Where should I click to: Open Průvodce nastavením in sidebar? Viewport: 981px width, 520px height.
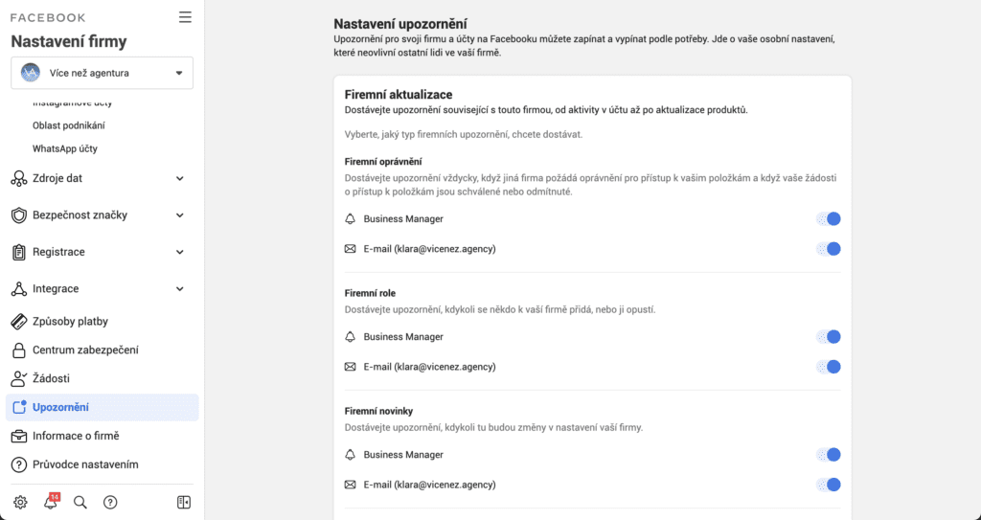pos(85,465)
